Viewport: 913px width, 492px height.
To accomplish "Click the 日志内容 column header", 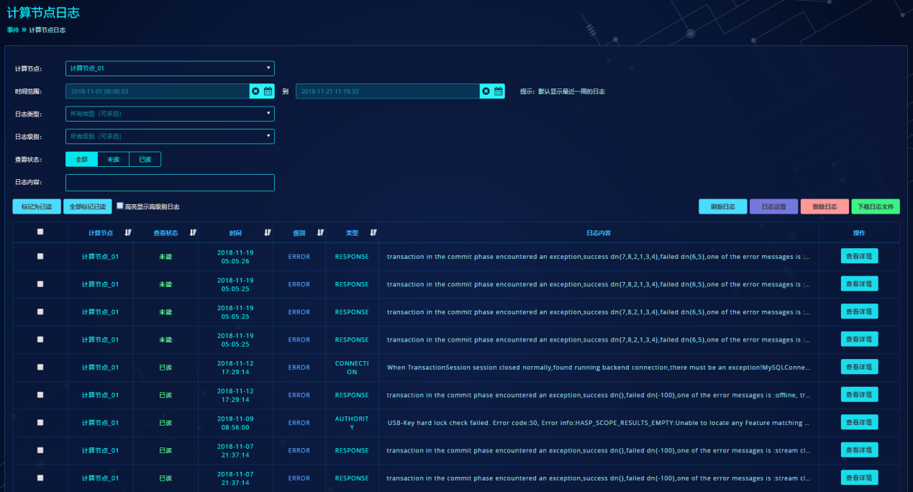I will (x=599, y=232).
